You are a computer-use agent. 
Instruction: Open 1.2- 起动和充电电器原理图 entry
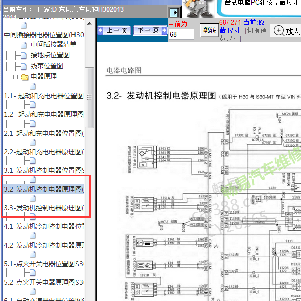point(44,114)
